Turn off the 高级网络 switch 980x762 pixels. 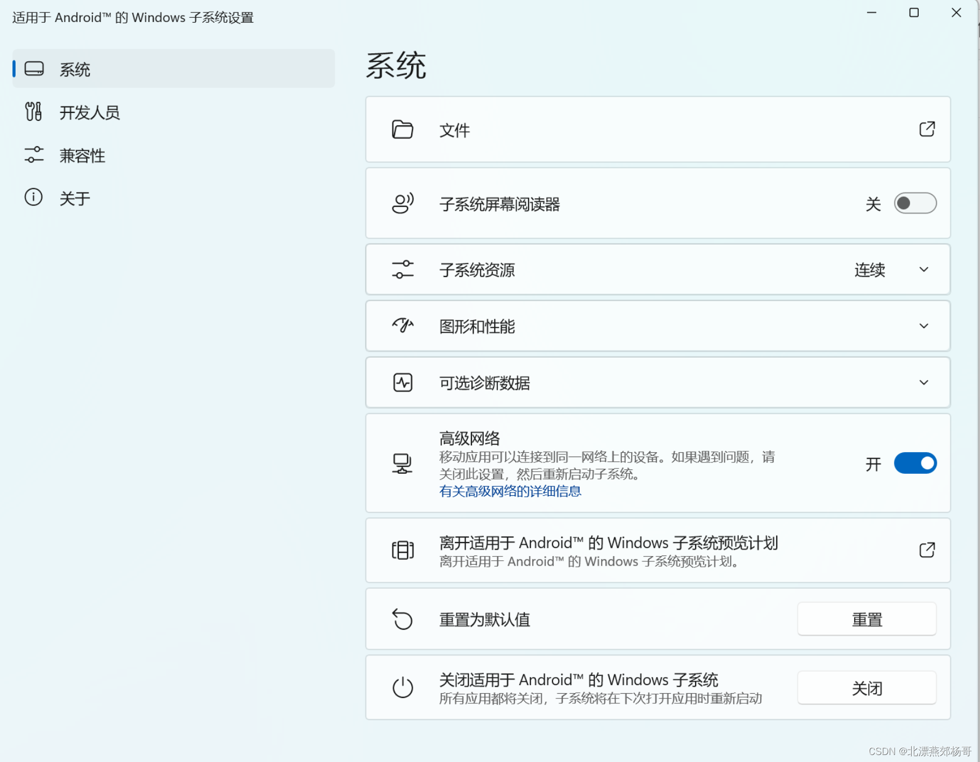click(x=915, y=463)
